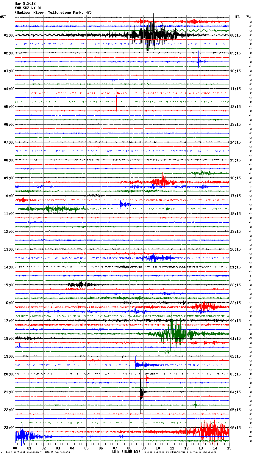This screenshot has height=456, width=253.
Task: Click the '18:00' MST hour label
Action: [x=9, y=339]
